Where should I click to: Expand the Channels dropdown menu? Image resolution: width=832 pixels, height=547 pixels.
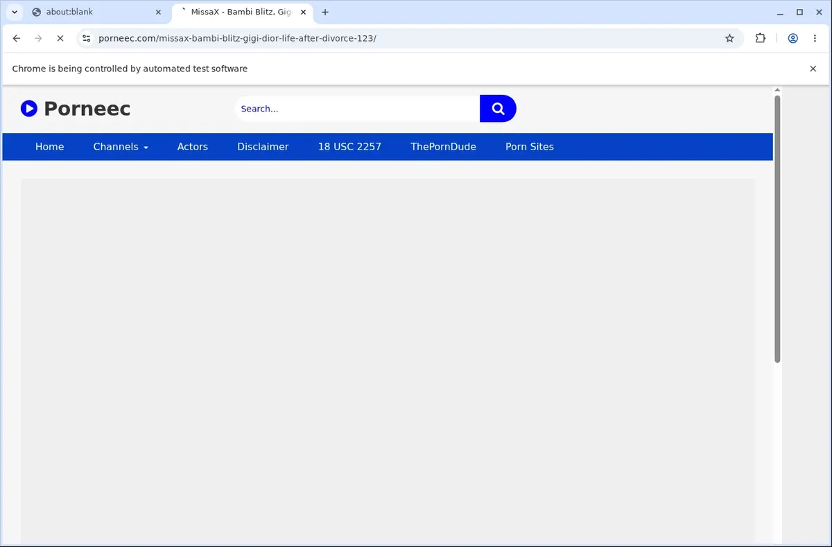121,147
